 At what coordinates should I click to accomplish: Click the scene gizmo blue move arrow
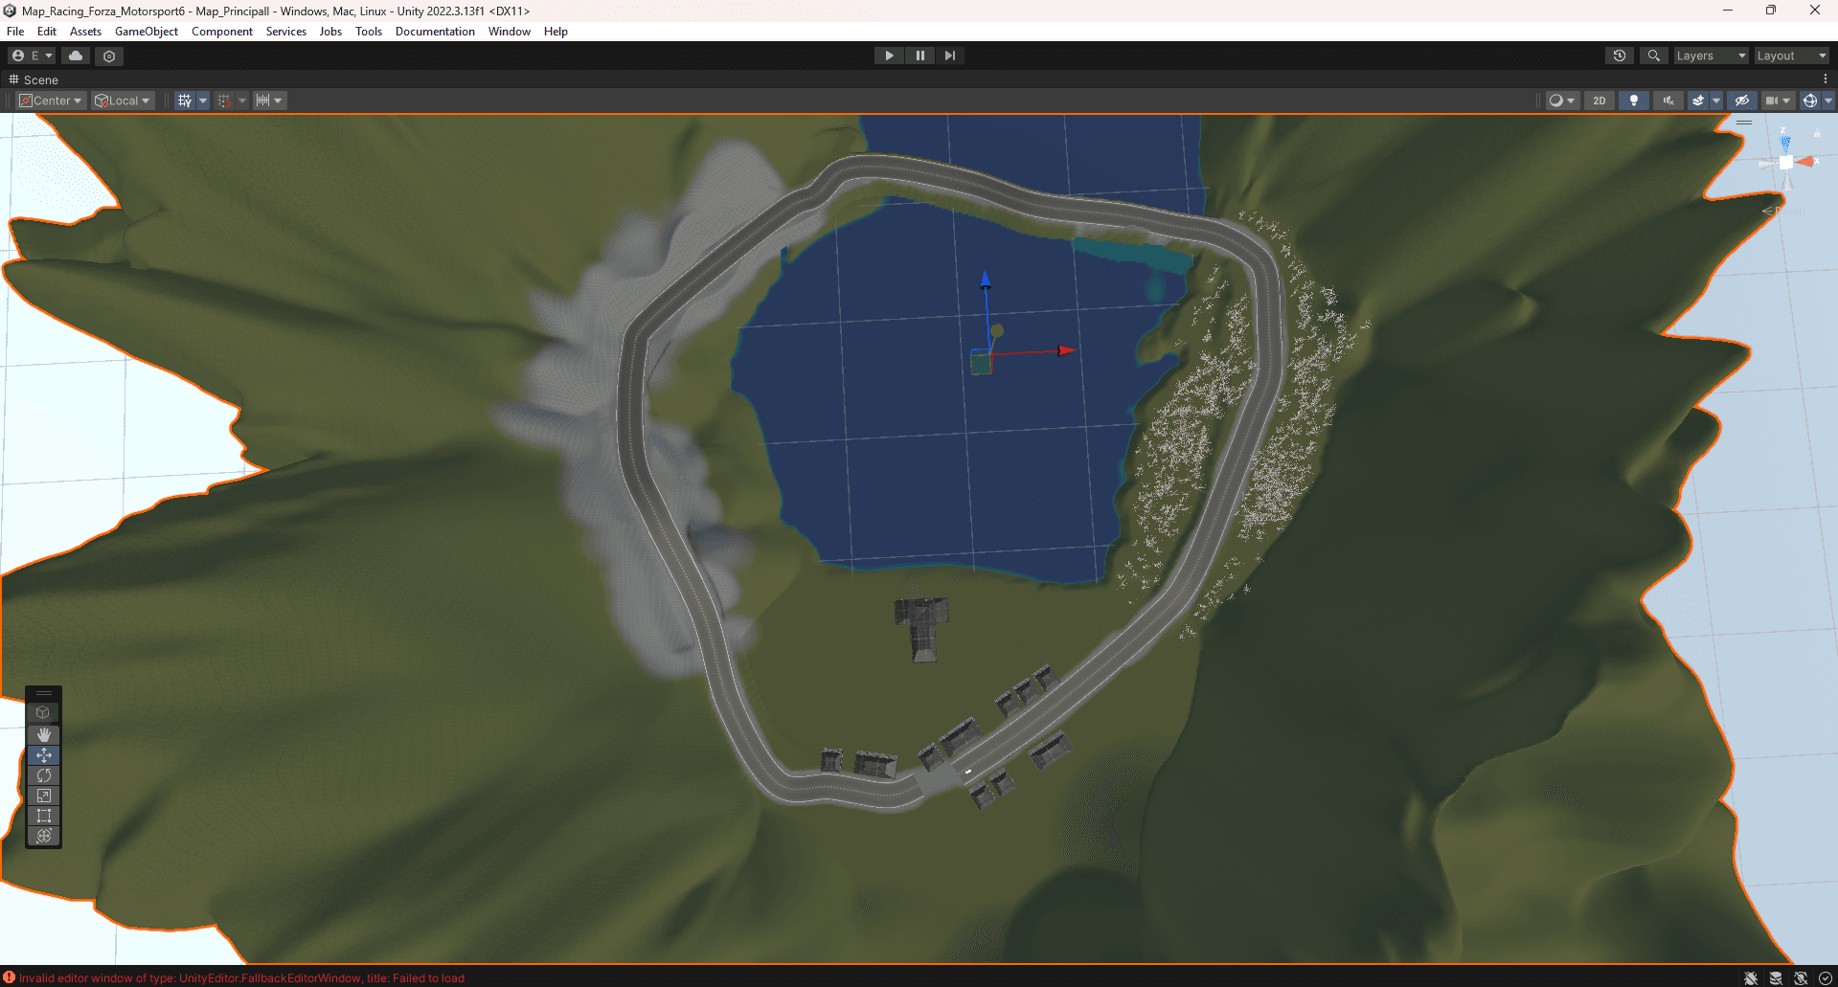(x=986, y=280)
